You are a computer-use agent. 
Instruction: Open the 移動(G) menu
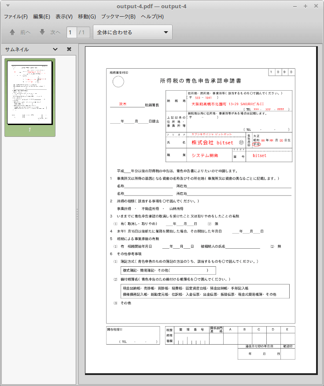click(87, 16)
